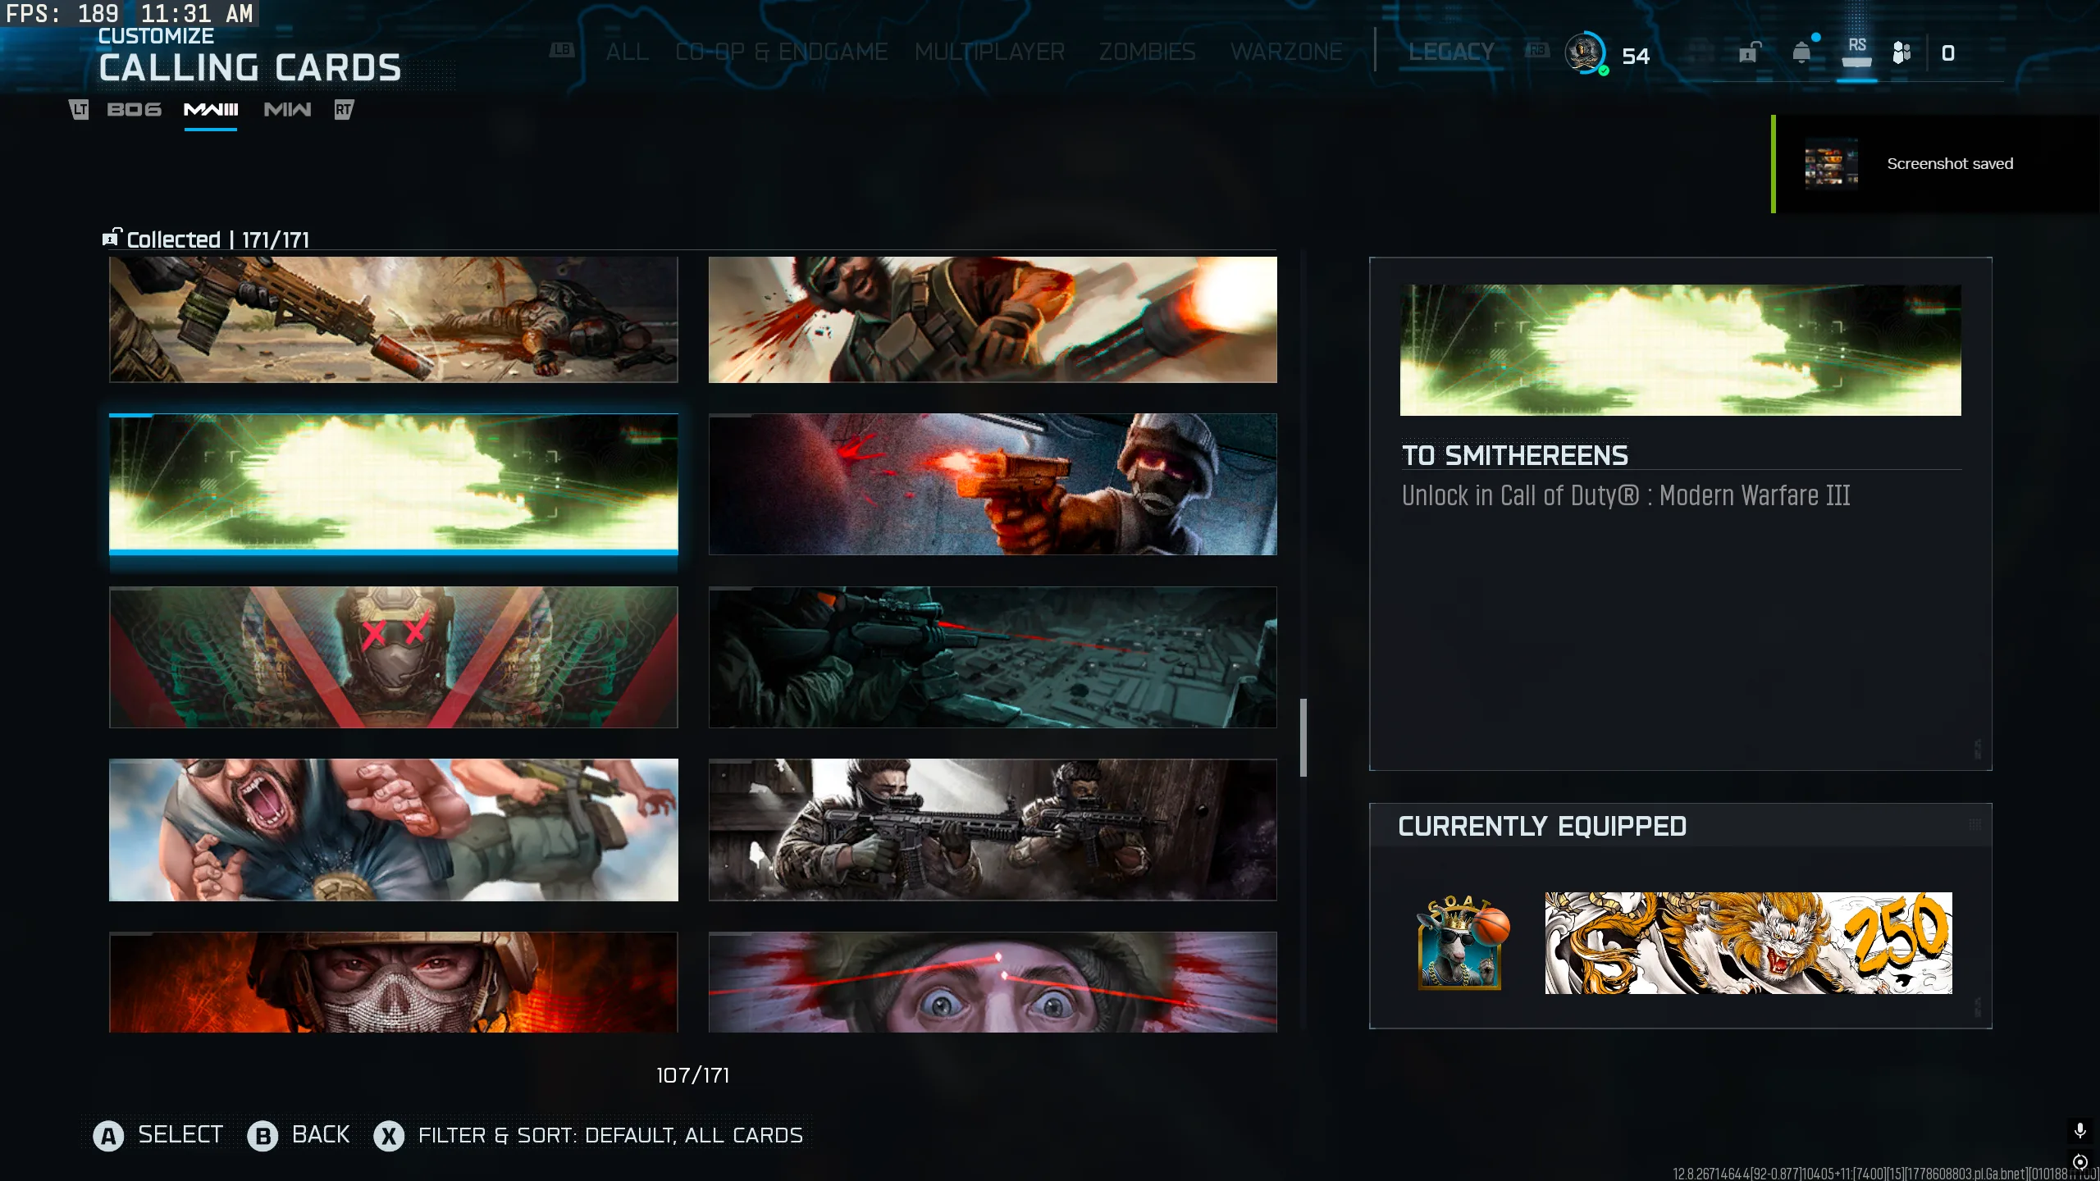Click the RS stick menu icon
This screenshot has width=2100, height=1181.
1857,52
